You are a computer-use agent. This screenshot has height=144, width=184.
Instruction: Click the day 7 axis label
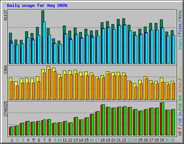pos(44,140)
